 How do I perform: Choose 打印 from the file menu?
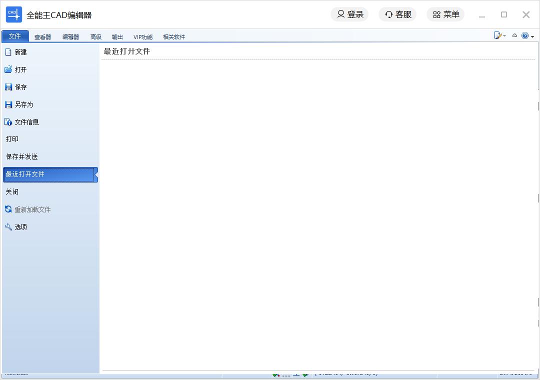coord(12,139)
